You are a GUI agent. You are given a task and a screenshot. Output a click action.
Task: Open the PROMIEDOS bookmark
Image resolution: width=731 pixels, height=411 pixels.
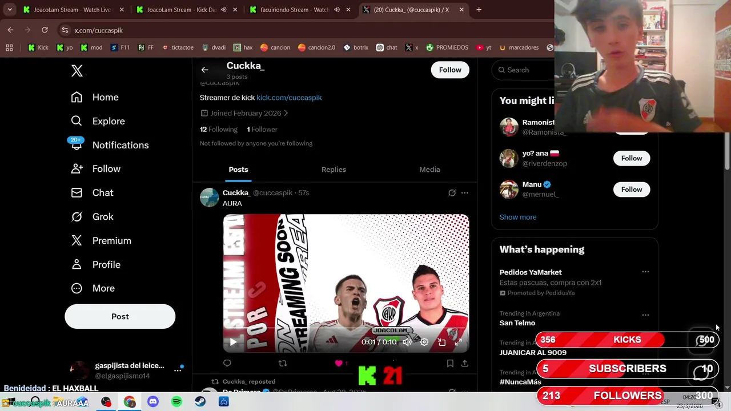[x=447, y=47]
